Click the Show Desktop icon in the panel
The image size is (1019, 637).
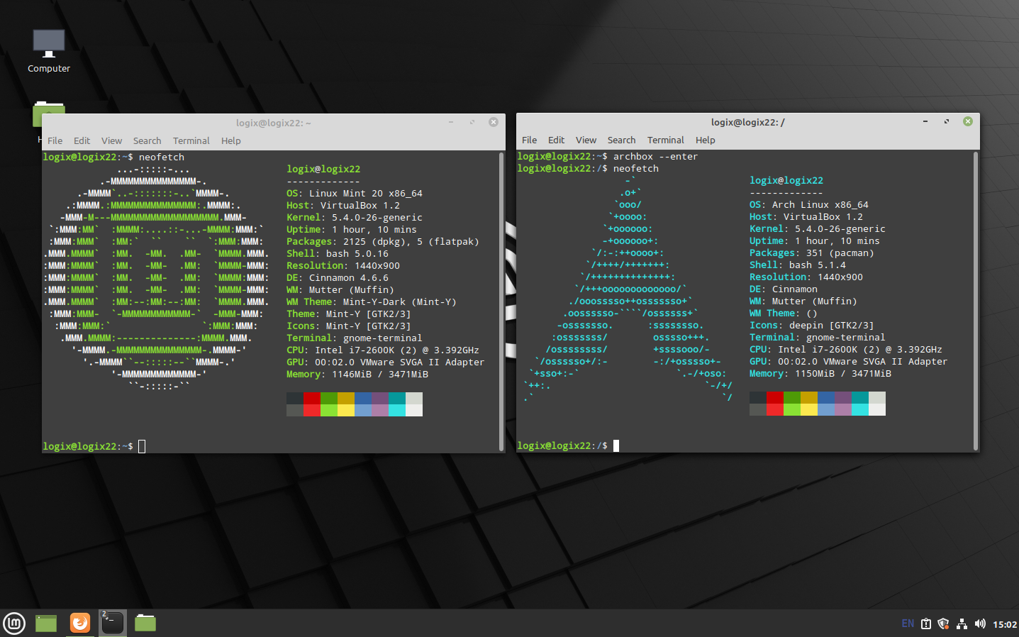coord(46,623)
